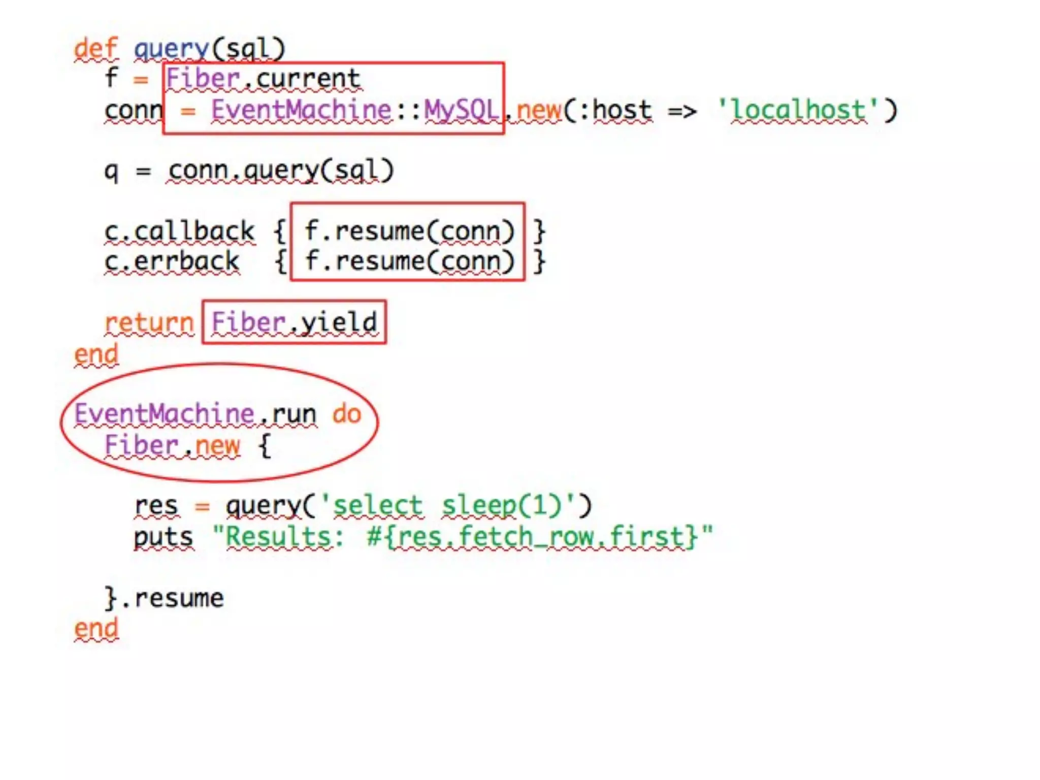Click the }.resume text near the bottom
The image size is (1040, 780).
tap(164, 598)
